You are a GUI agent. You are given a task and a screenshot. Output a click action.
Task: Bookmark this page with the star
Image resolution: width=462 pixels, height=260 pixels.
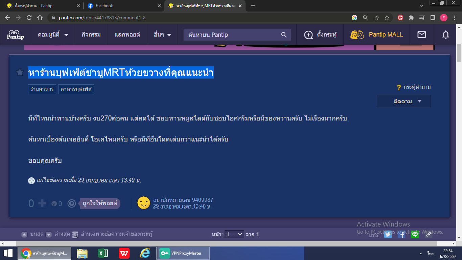[387, 18]
